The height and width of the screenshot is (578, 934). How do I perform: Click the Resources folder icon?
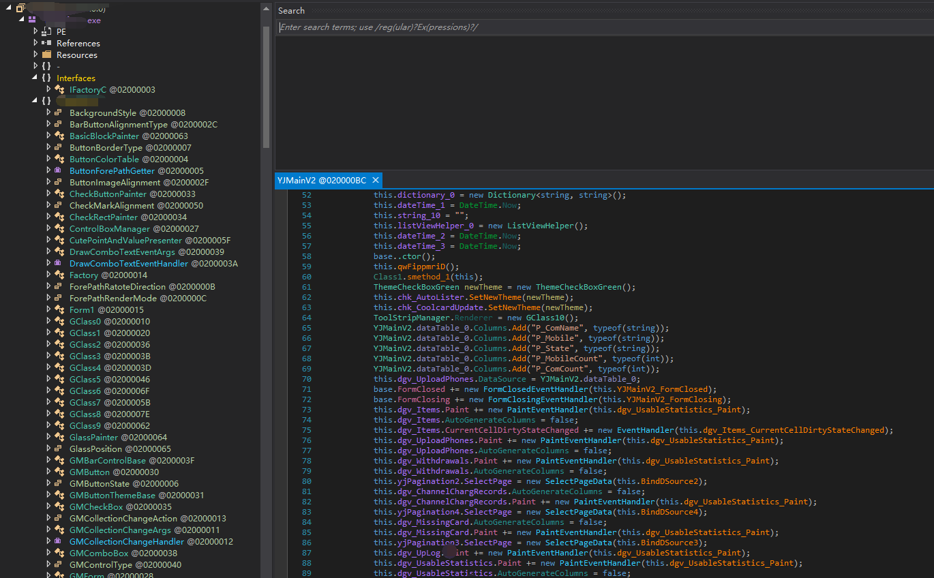(x=46, y=55)
